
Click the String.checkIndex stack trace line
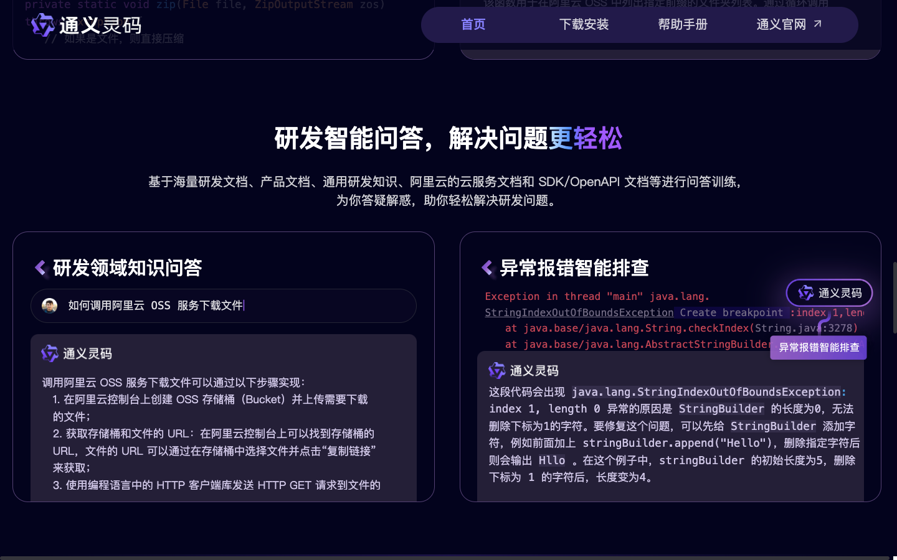681,328
